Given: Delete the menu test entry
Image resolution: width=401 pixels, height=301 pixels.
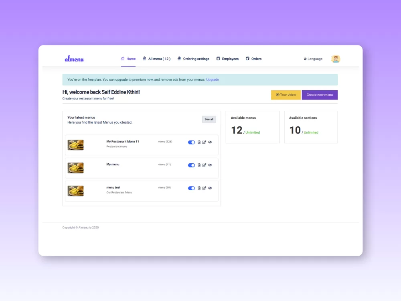Looking at the screenshot, I should click(x=199, y=188).
